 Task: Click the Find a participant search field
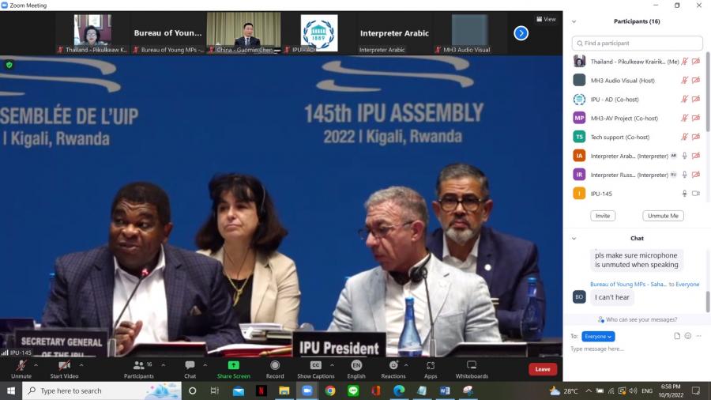(x=638, y=43)
